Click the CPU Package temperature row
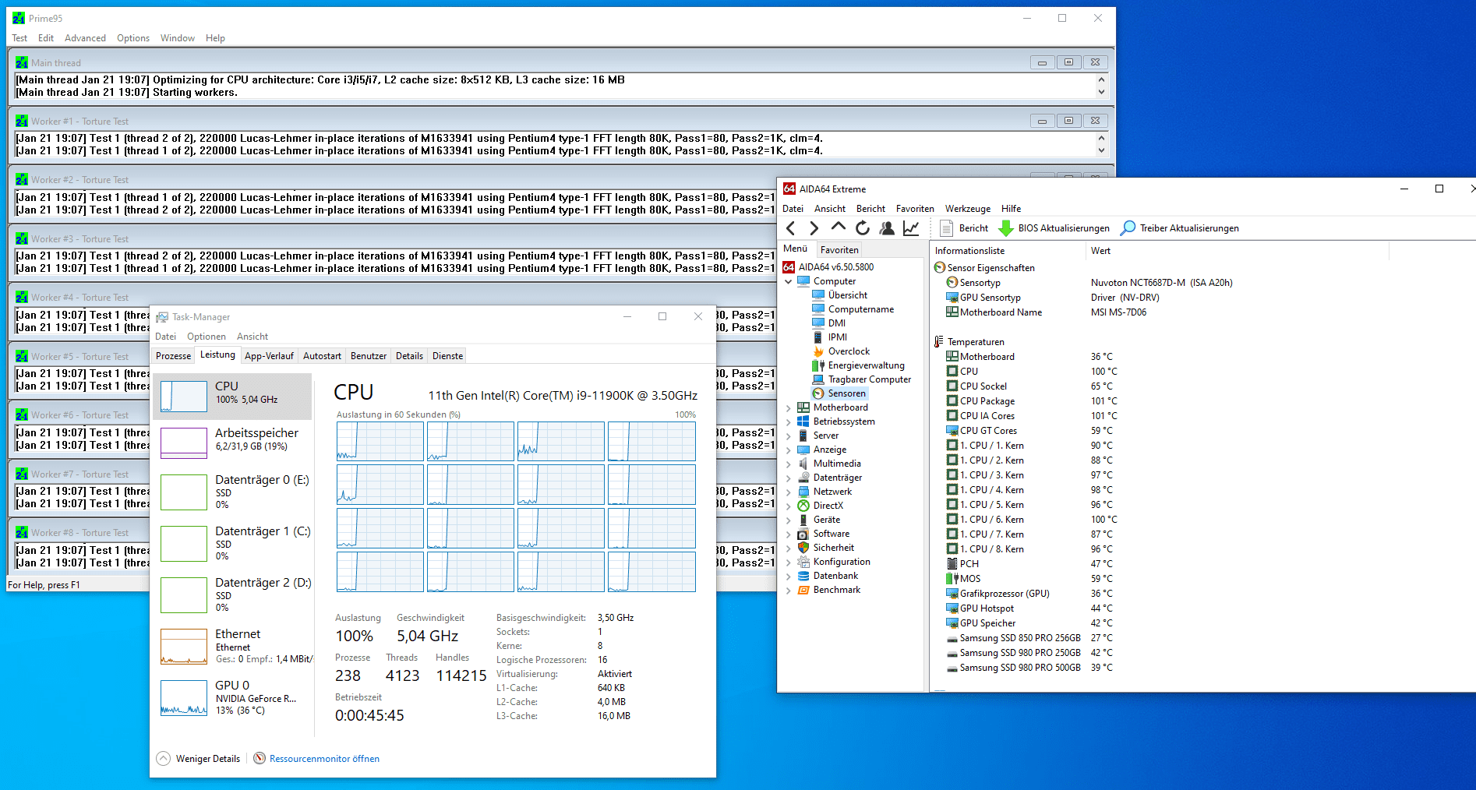1476x790 pixels. click(1032, 401)
